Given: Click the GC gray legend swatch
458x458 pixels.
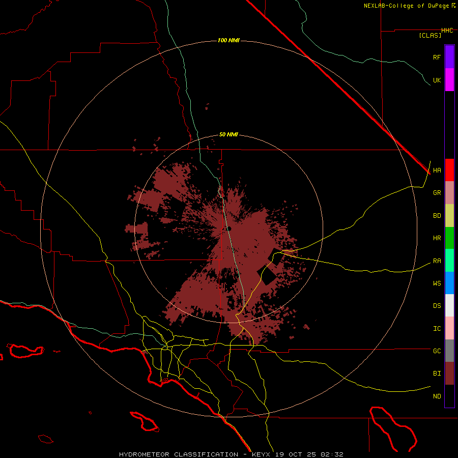Looking at the screenshot, I should [449, 351].
